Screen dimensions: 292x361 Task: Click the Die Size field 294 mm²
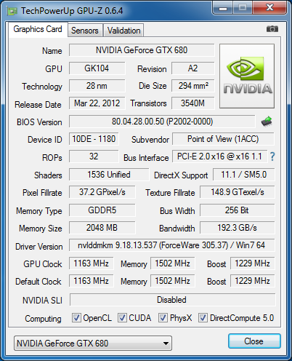193,86
